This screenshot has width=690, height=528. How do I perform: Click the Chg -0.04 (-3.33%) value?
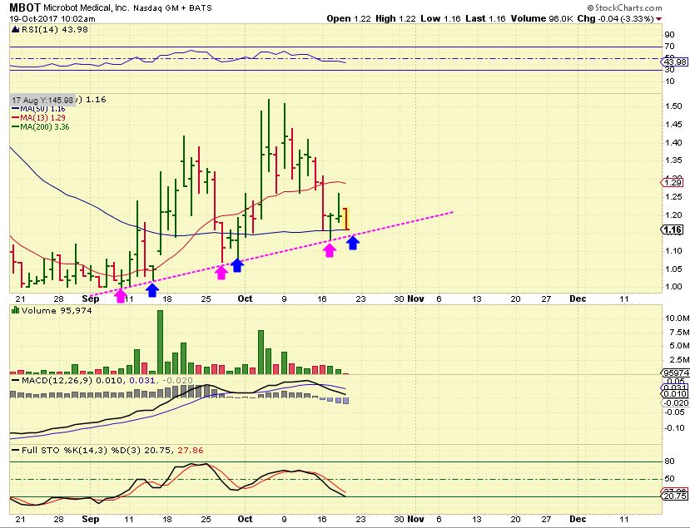click(x=615, y=18)
